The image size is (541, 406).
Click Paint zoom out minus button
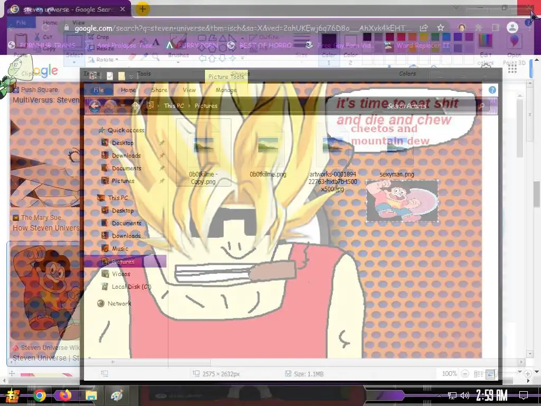pyautogui.click(x=465, y=374)
